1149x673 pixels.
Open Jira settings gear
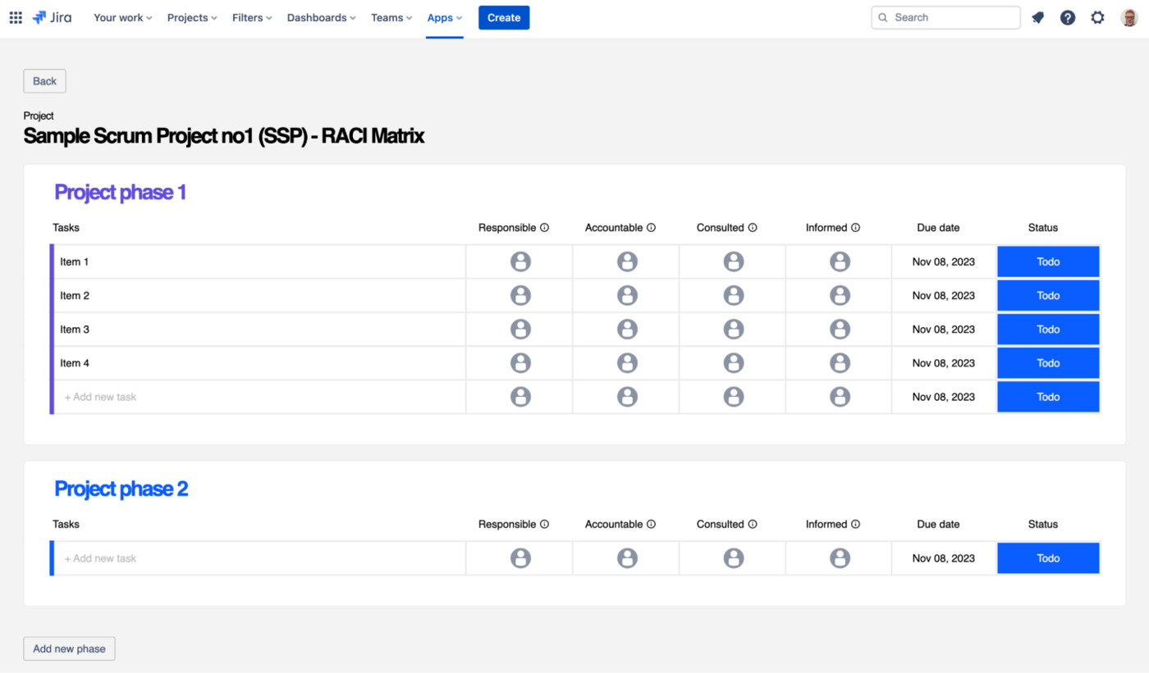(x=1097, y=17)
